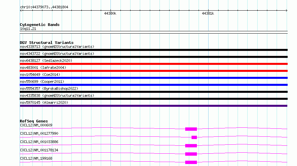This screenshot has height=166, width=297.
Task: Click transcript label CXCL12|NM_199168
Action: (x=36, y=158)
